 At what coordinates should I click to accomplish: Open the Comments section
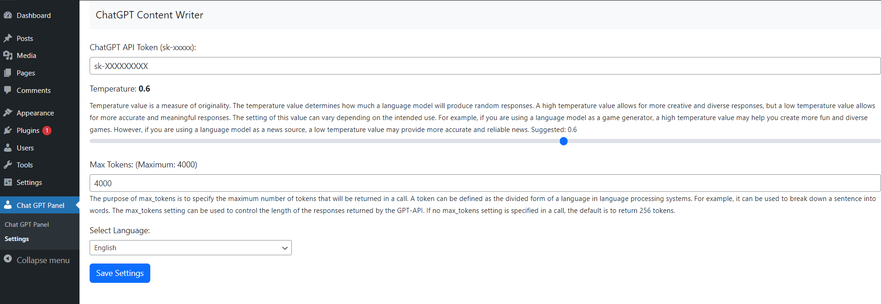click(x=34, y=90)
